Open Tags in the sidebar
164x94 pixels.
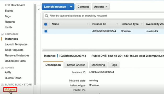click(8, 16)
